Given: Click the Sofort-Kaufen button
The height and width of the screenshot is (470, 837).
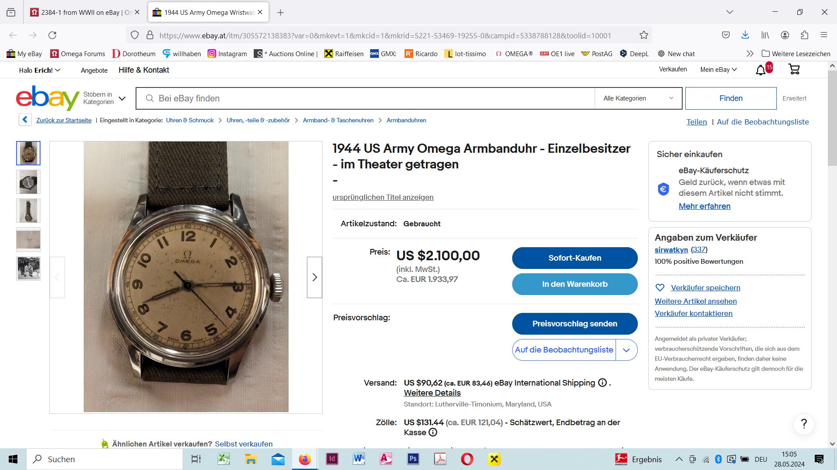Looking at the screenshot, I should tap(575, 258).
